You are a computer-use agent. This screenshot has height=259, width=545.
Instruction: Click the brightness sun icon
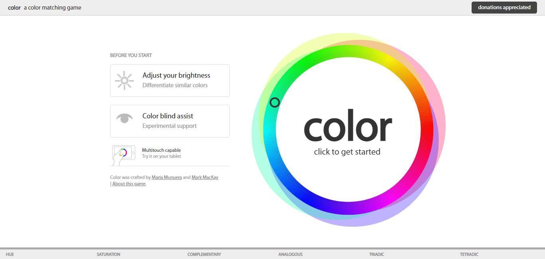point(124,80)
